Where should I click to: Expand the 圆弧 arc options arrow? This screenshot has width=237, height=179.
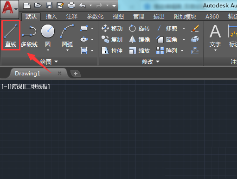(x=67, y=50)
